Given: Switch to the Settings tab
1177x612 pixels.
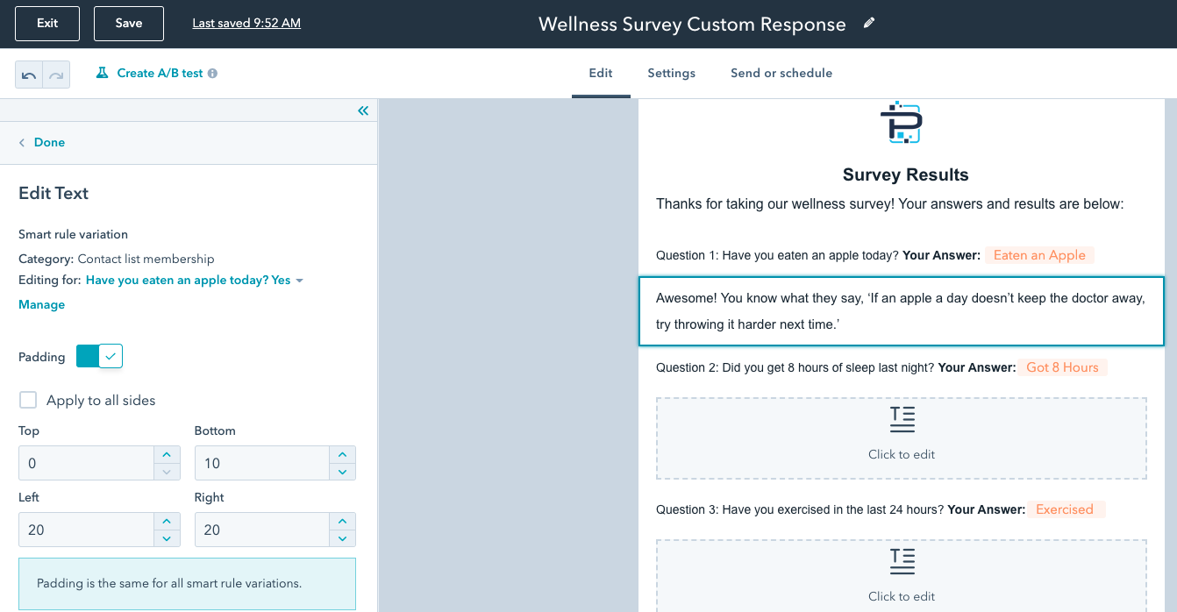Looking at the screenshot, I should tap(672, 74).
